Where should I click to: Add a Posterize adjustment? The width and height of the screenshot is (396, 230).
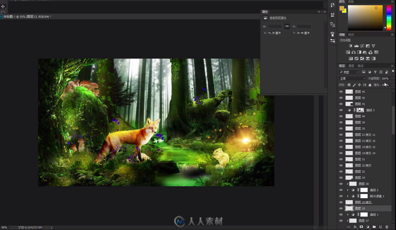tap(356, 58)
